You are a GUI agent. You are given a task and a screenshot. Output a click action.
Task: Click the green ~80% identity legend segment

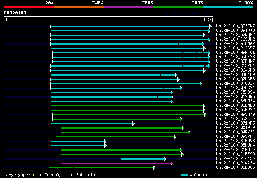point(178,7)
